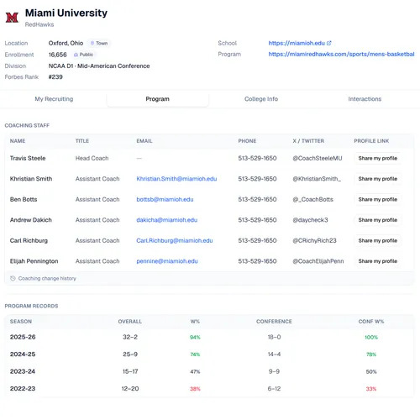Click the OVERALL column header

click(130, 322)
